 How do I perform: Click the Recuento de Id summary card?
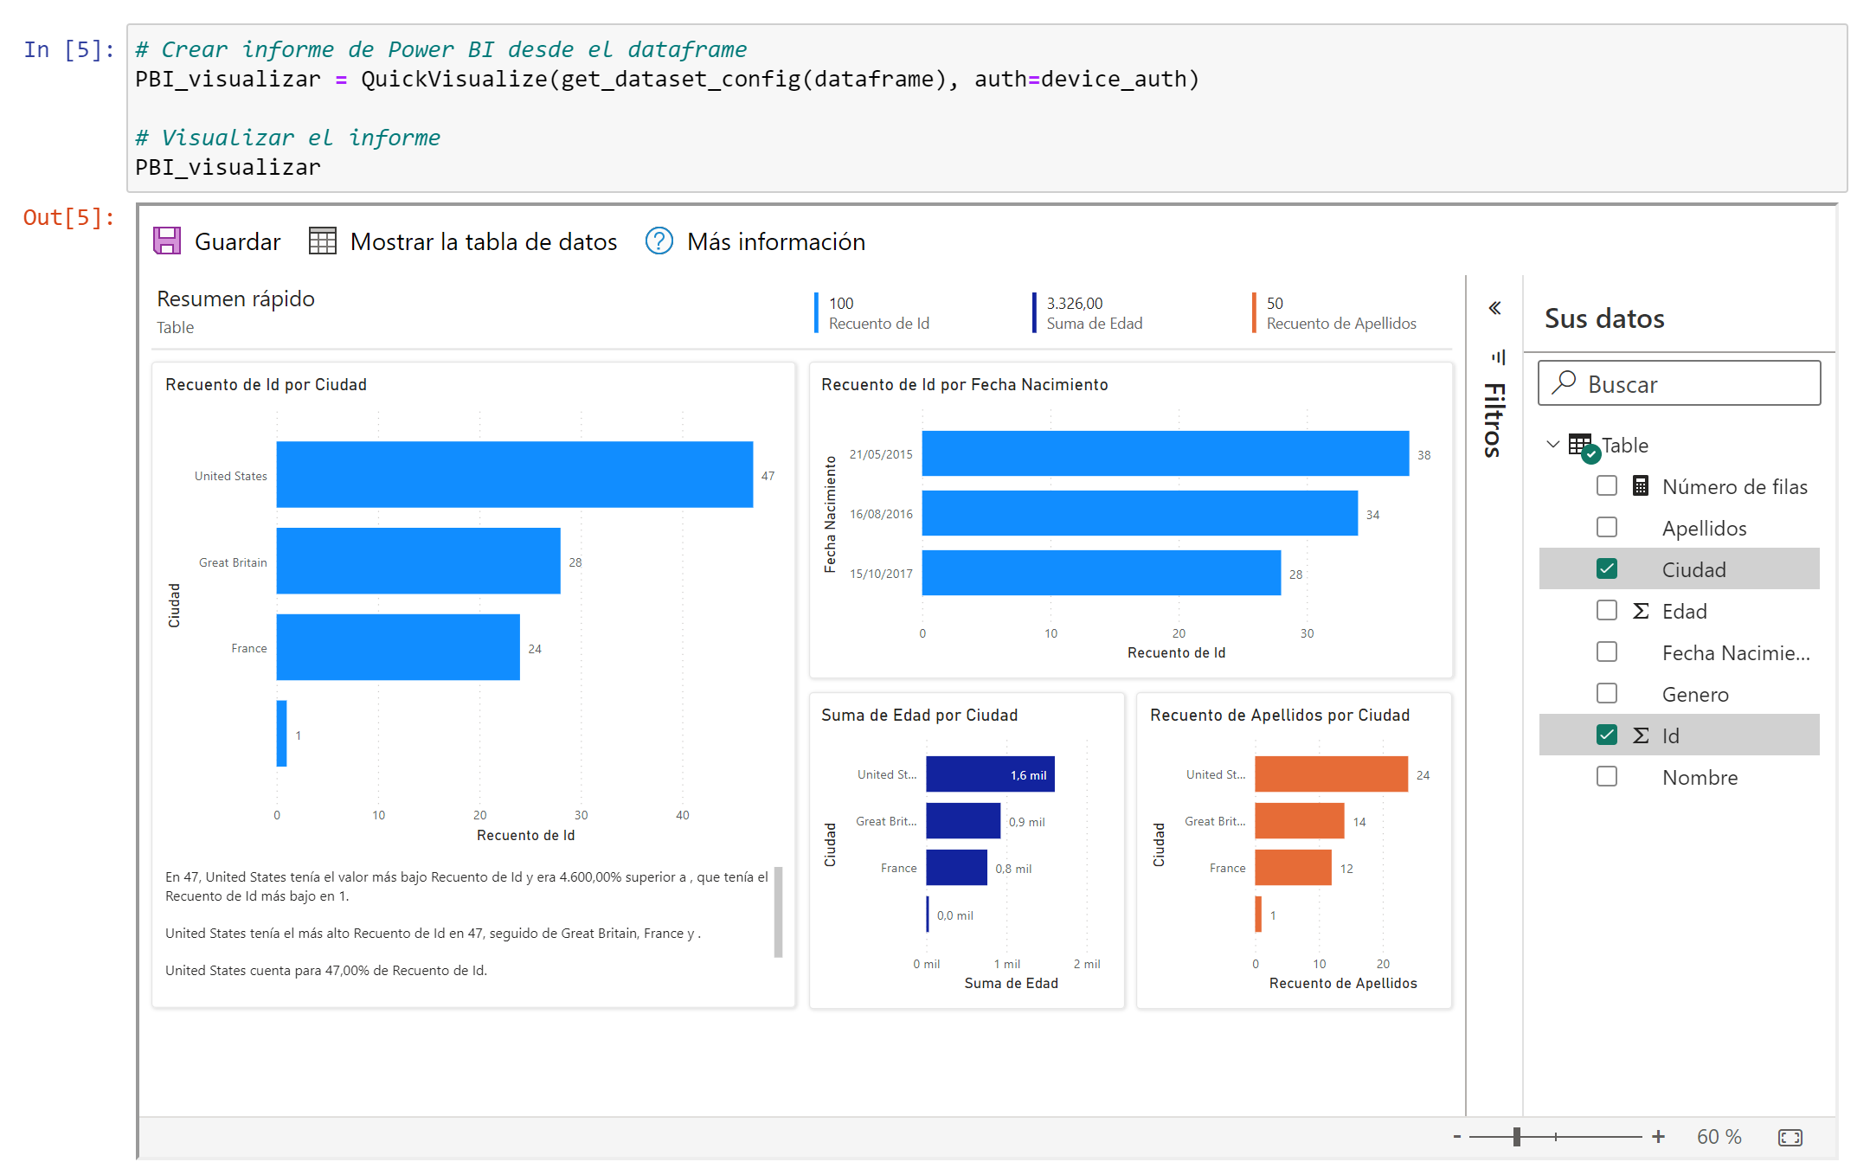pos(874,313)
